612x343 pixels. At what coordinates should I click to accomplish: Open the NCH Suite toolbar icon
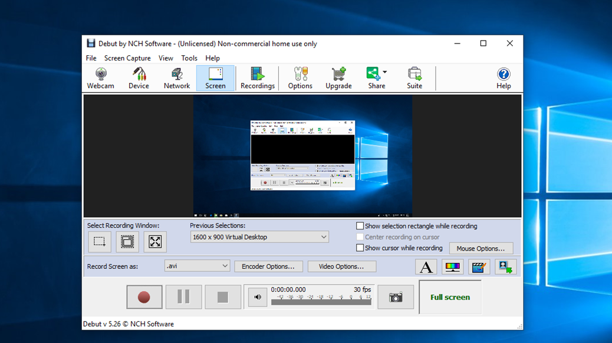pyautogui.click(x=414, y=78)
